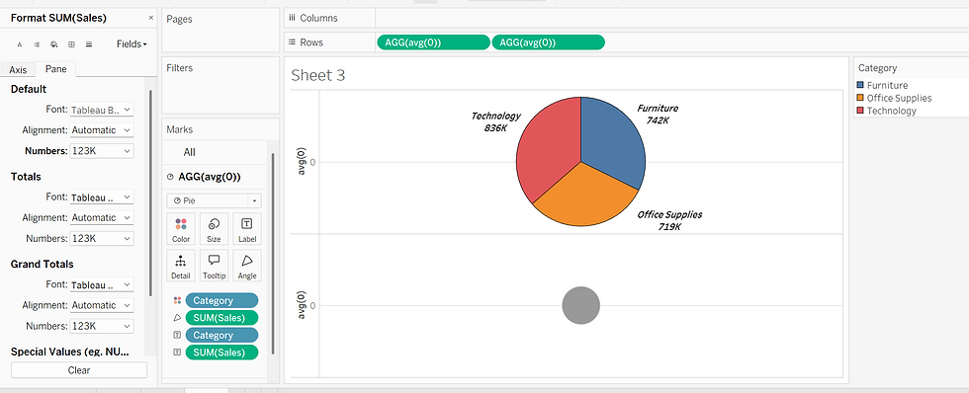Click angle icon beside SUM(Sales) pill

pyautogui.click(x=177, y=318)
